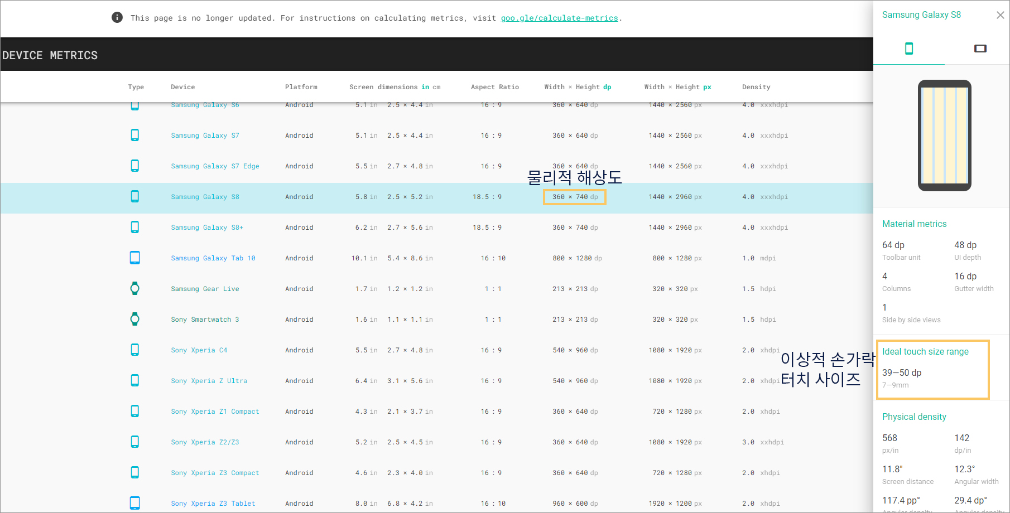Click phone icon for Samsung Galaxy S8
Image resolution: width=1010 pixels, height=513 pixels.
point(134,196)
